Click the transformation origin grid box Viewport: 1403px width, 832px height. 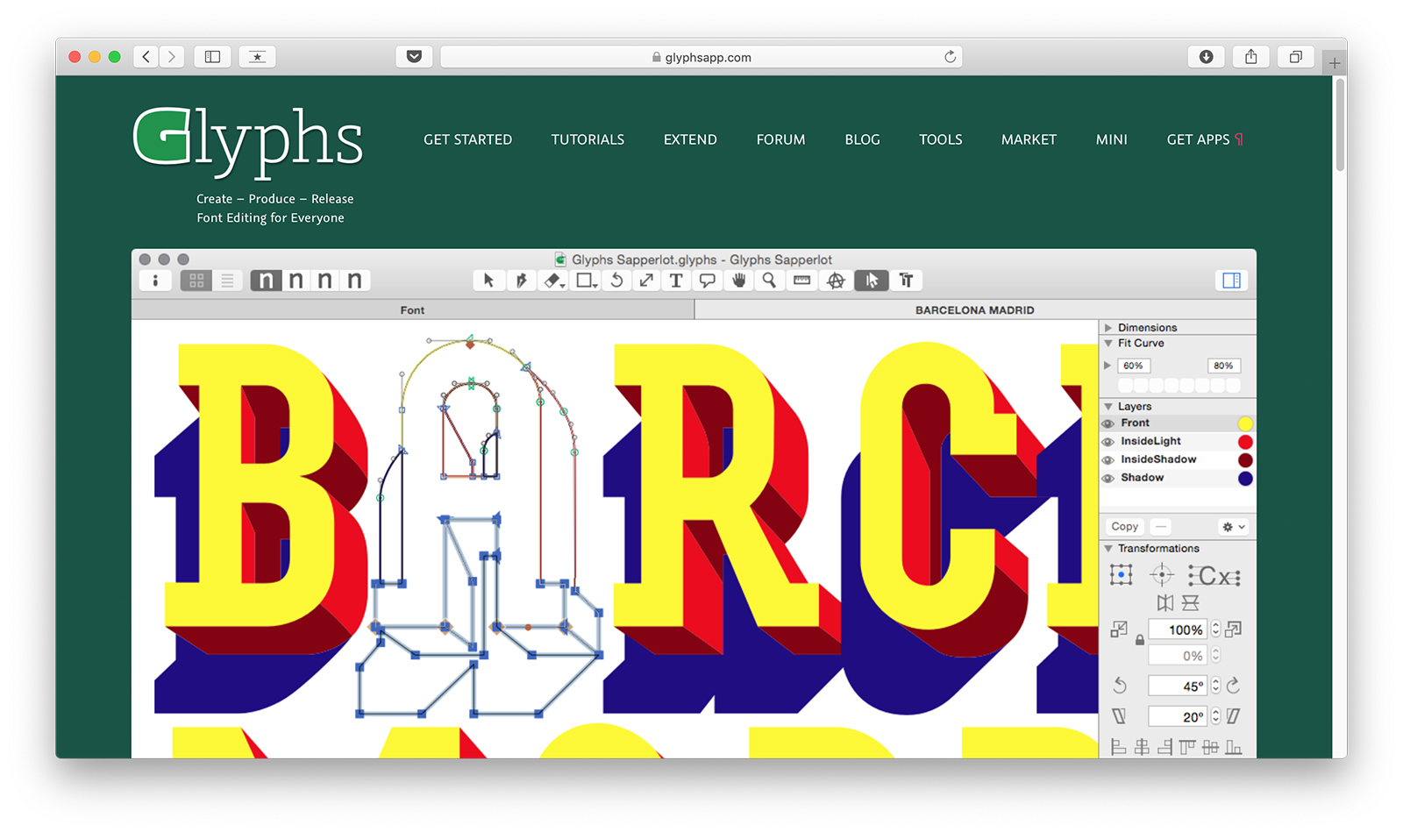[x=1121, y=575]
